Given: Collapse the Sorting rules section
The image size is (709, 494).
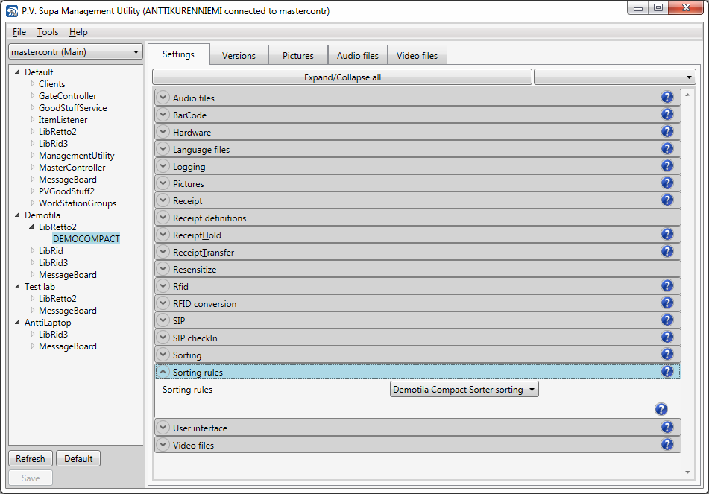Looking at the screenshot, I should [x=163, y=372].
